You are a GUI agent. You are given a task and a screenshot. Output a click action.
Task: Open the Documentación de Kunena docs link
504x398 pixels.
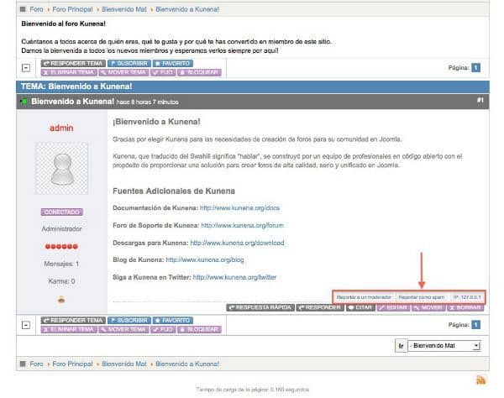pyautogui.click(x=239, y=208)
